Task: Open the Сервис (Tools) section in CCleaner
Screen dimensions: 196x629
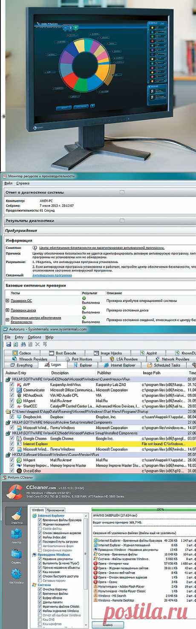Action: coord(16,557)
